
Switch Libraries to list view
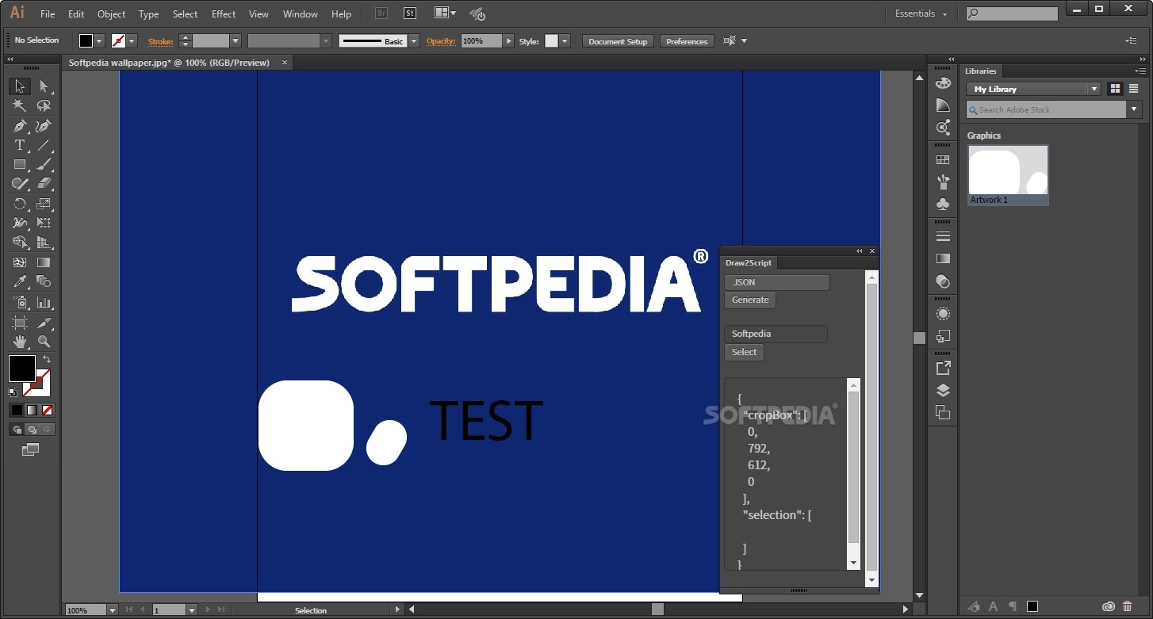[x=1134, y=89]
